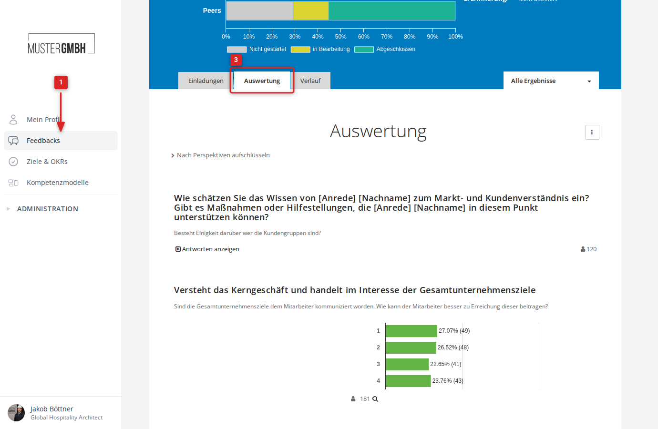Open the three-dot options menu beside Auswertung
The height and width of the screenshot is (429, 658).
(x=592, y=133)
